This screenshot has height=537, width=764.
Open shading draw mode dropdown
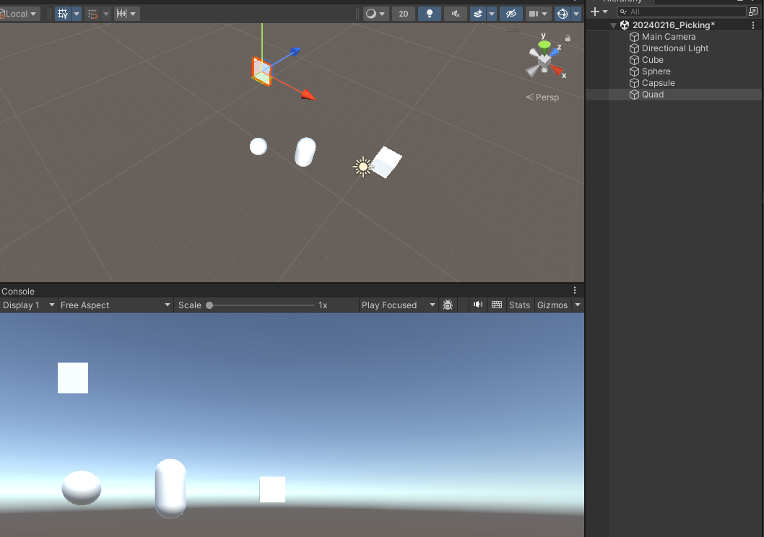376,14
